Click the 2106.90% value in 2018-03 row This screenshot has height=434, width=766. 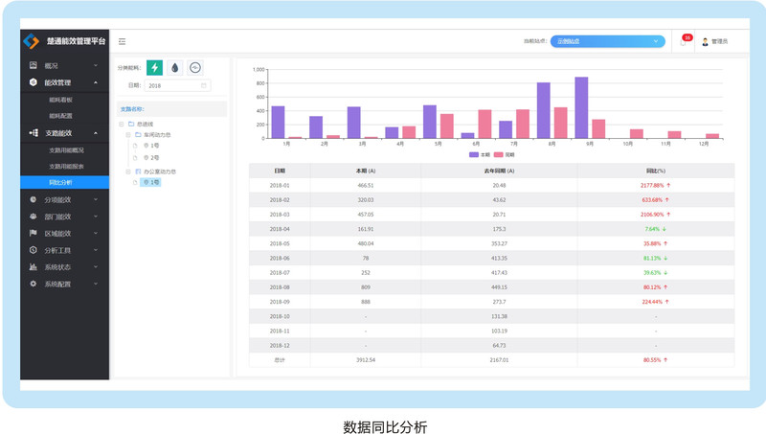652,215
